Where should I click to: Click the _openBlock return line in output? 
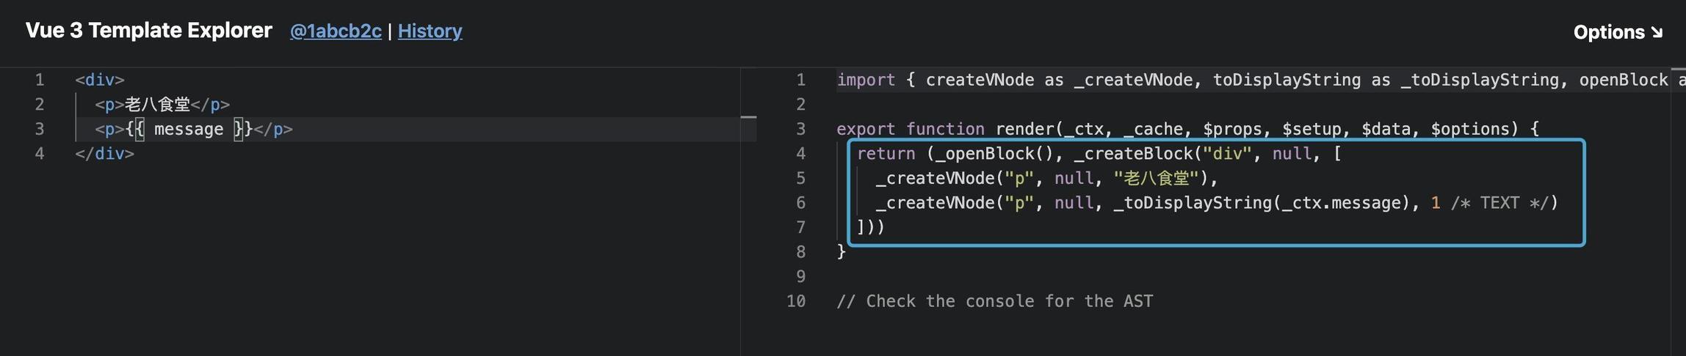coord(1099,154)
